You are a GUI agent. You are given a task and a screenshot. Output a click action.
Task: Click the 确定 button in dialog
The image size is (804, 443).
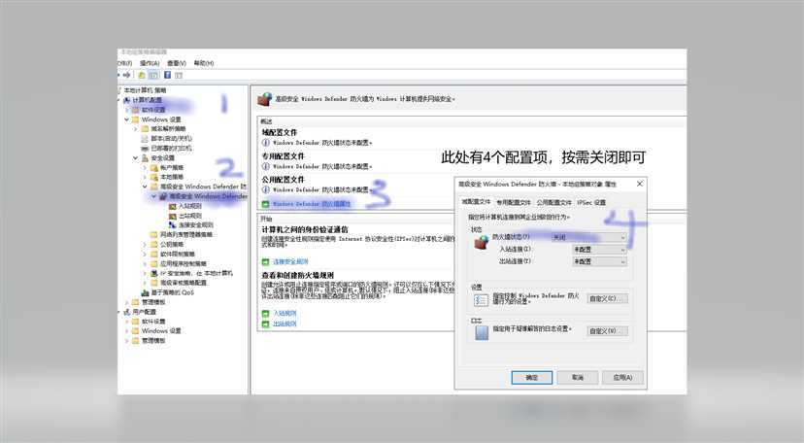click(x=532, y=377)
